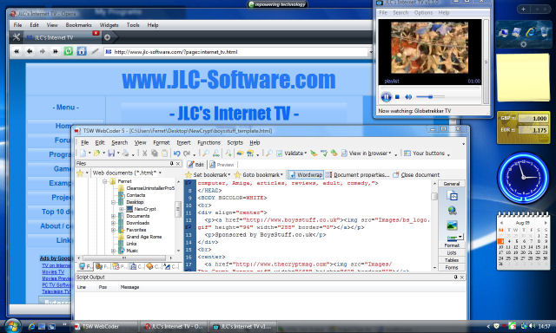Open the Windows Start orb

pyautogui.click(x=12, y=326)
